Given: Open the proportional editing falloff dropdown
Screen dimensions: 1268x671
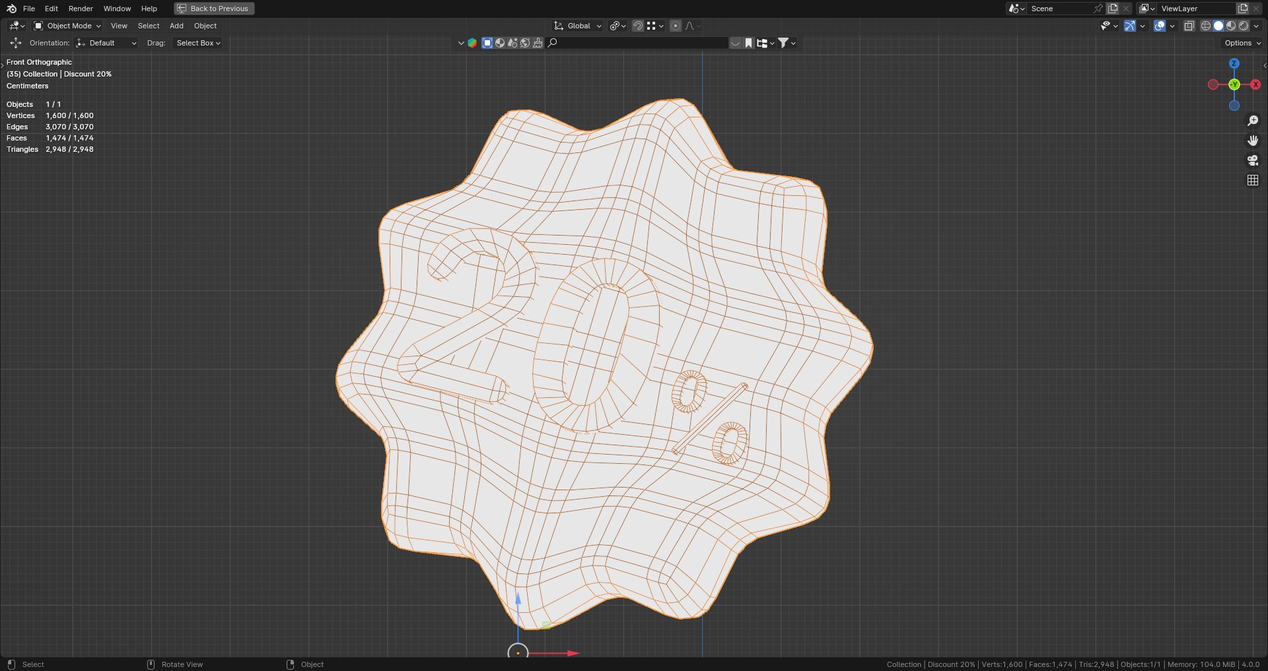Looking at the screenshot, I should click(693, 26).
